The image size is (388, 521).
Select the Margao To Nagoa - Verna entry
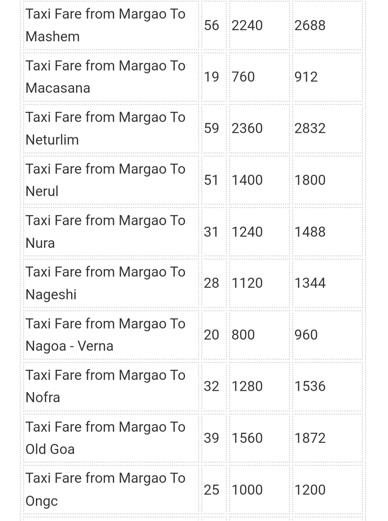point(105,335)
